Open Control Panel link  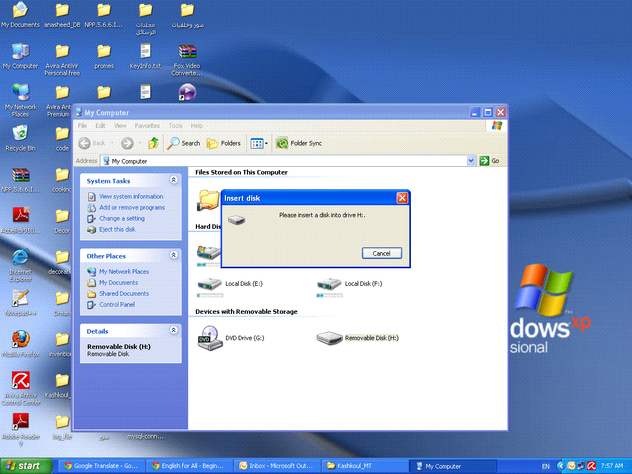pos(117,304)
